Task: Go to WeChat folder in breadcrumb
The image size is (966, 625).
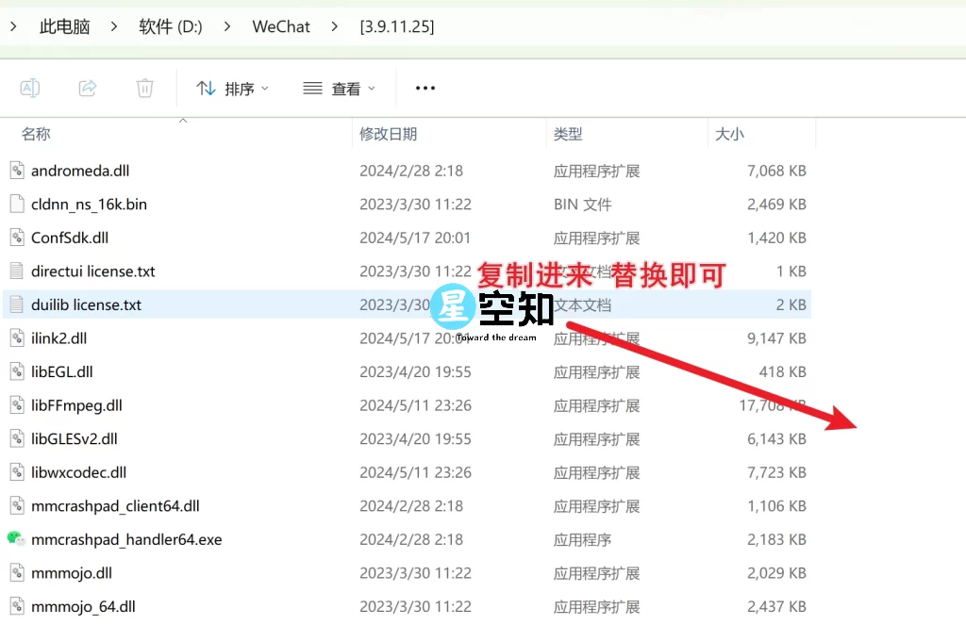Action: coord(281,26)
